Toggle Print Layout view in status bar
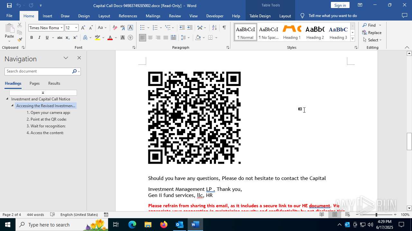 click(x=335, y=215)
